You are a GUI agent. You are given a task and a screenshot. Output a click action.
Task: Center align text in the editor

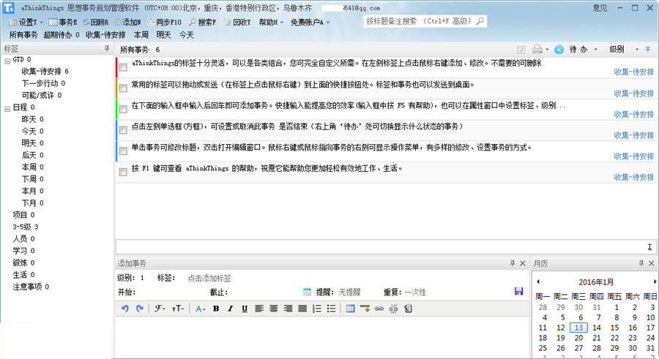click(x=274, y=309)
